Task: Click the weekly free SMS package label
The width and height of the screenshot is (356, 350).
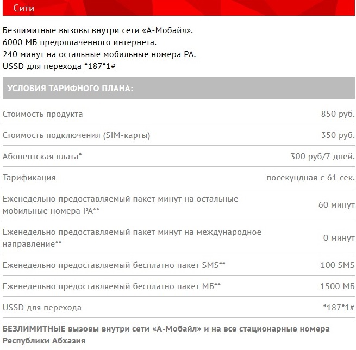Action: 114,265
